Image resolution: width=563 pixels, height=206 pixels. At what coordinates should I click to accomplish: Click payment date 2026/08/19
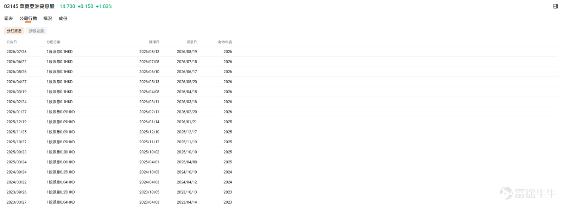(x=187, y=52)
